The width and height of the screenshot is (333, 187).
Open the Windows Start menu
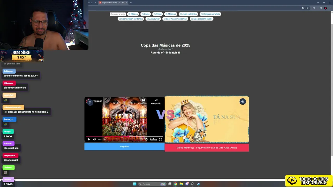click(x=135, y=184)
